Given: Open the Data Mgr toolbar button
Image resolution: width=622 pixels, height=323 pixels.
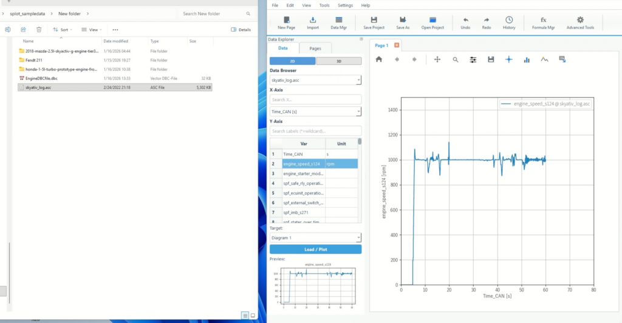Looking at the screenshot, I should (339, 23).
